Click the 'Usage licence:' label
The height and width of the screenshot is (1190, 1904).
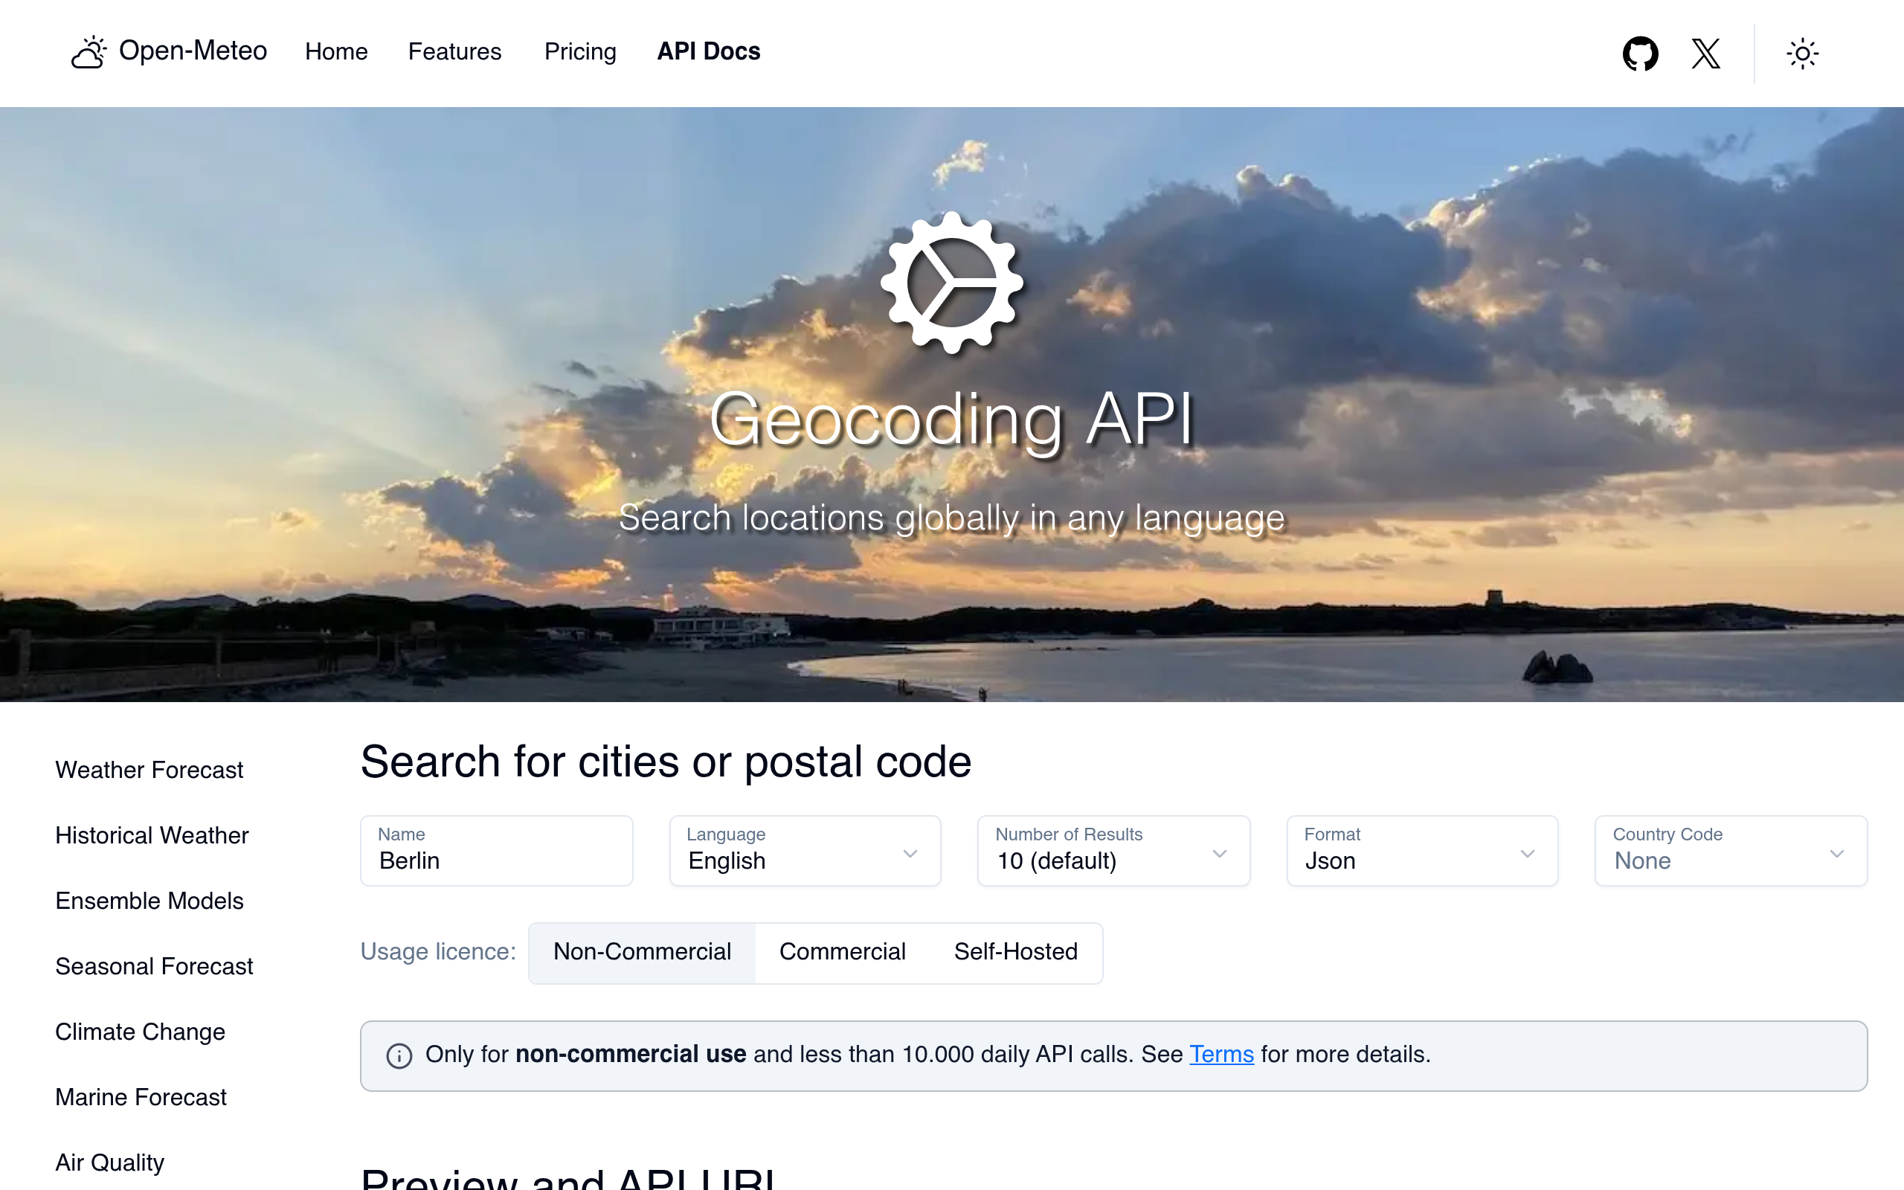point(438,951)
